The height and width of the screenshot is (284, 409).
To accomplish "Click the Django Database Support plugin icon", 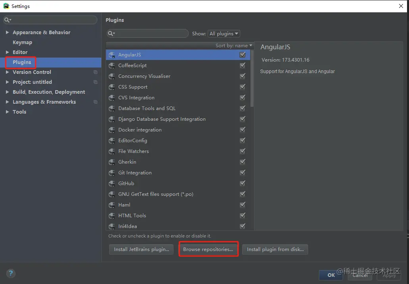I will [x=112, y=119].
